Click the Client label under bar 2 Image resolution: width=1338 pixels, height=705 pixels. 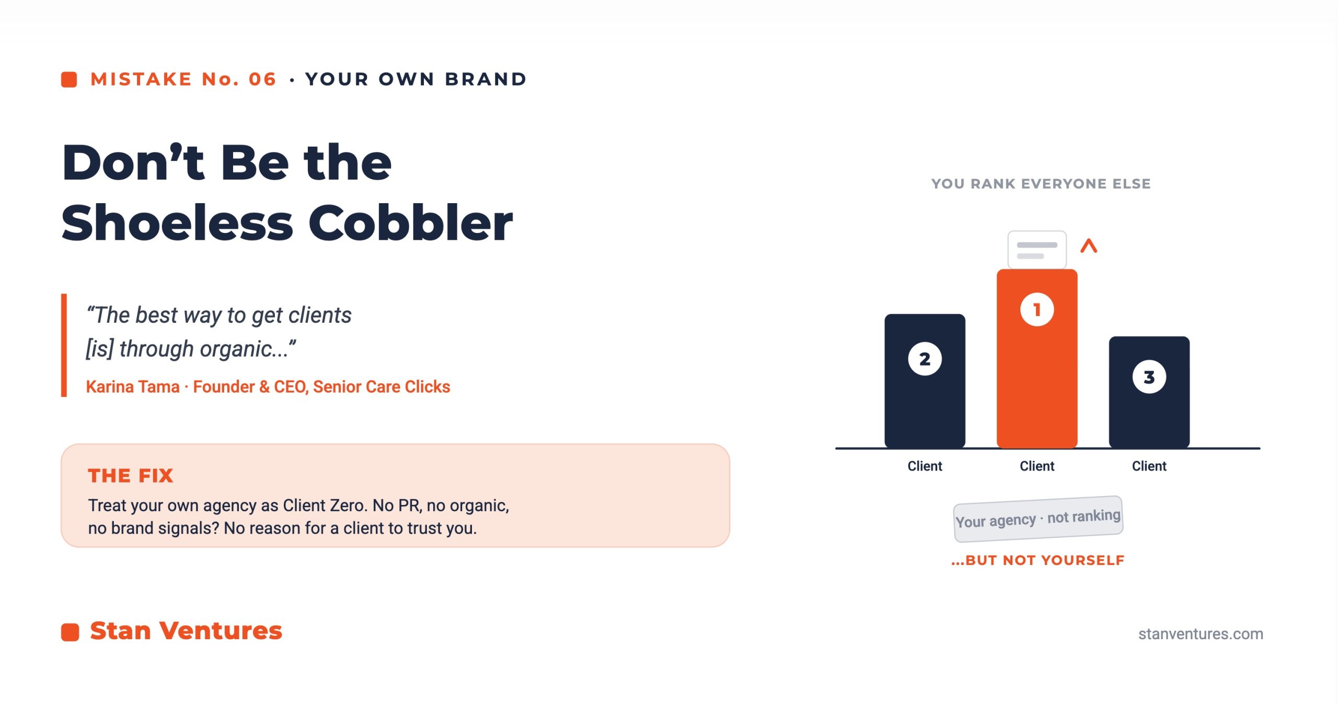coord(925,466)
